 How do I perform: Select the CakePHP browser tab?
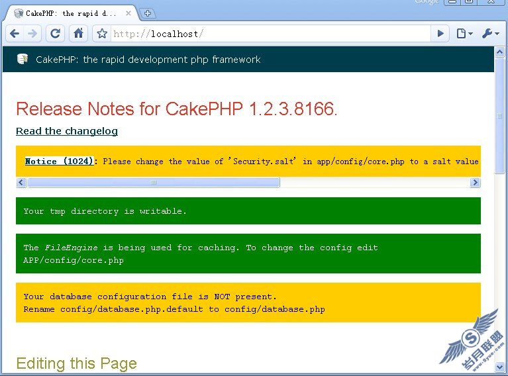tap(71, 13)
